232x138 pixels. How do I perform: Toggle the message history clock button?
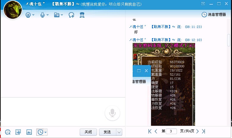40,132
